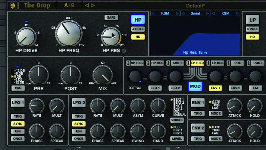Click the ENV 1 ATTACK knob
This screenshot has height=150, width=266.
click(235, 106)
